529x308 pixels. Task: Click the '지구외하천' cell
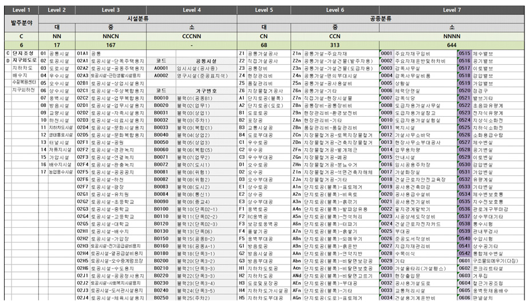pos(25,90)
